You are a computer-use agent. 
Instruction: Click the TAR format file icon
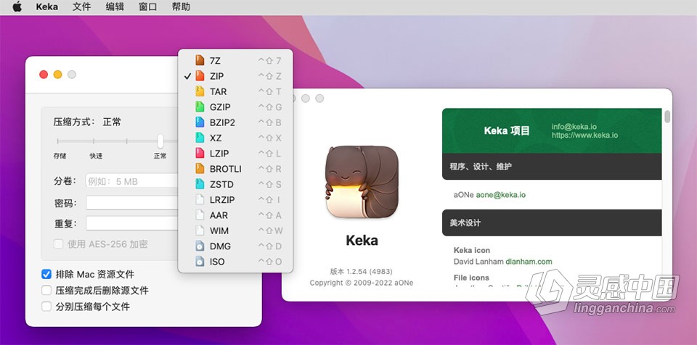click(x=200, y=91)
